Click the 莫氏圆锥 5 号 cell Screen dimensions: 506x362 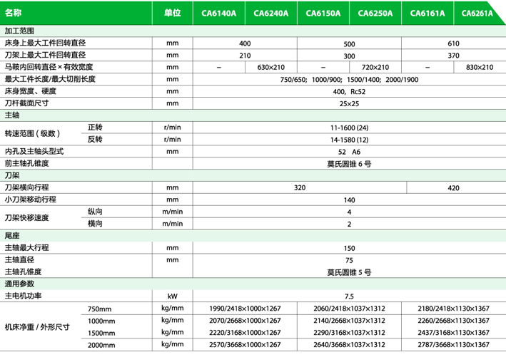349,272
